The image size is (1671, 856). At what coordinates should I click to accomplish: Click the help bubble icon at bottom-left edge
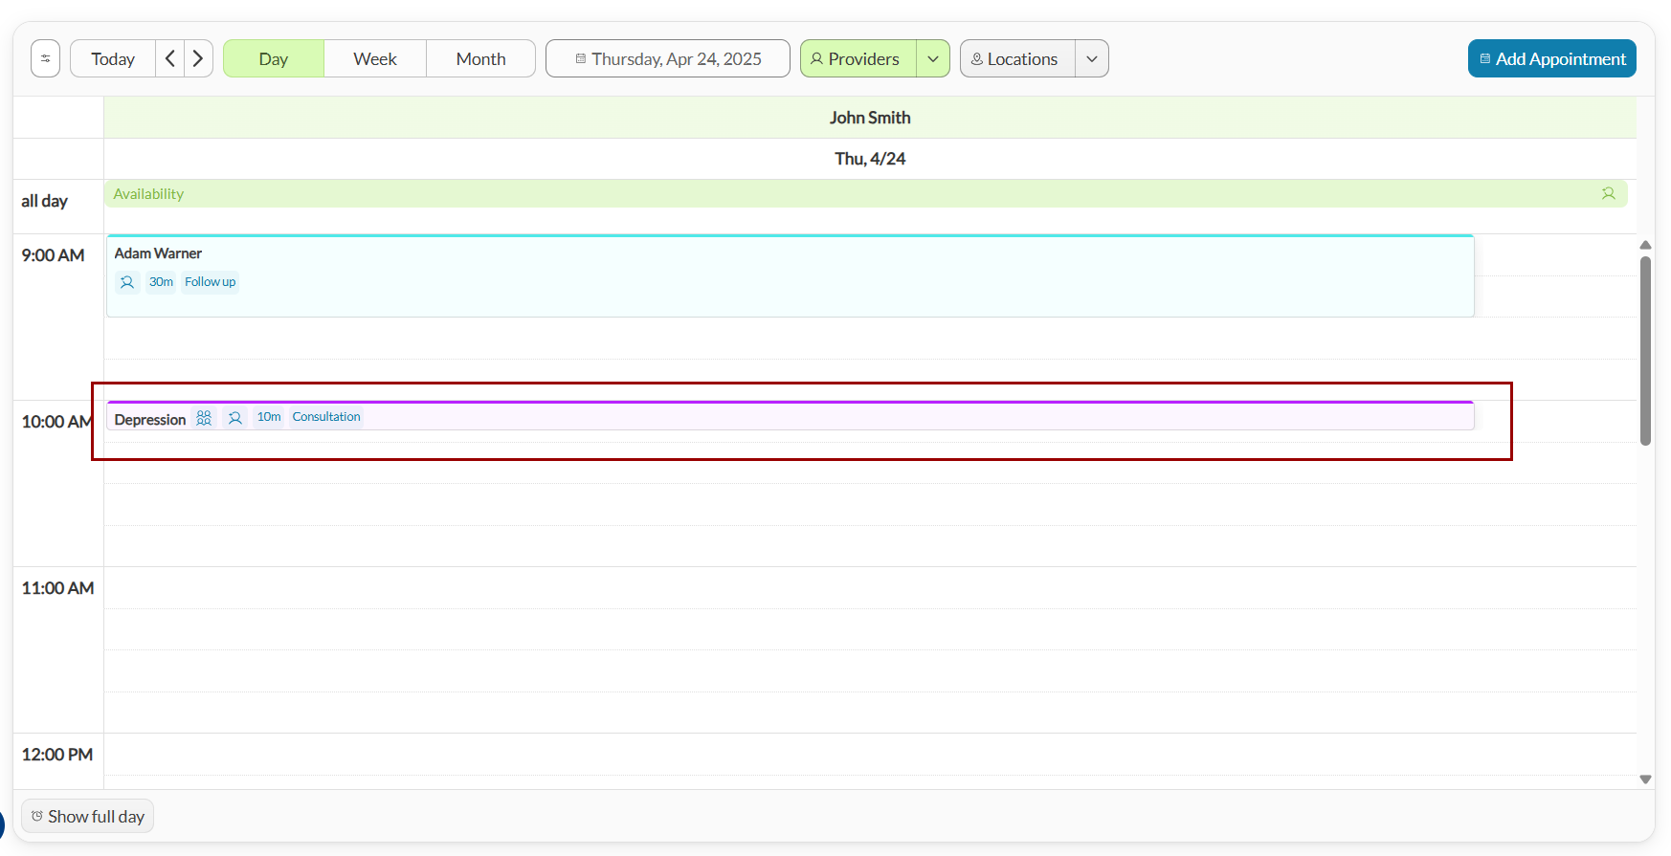pyautogui.click(x=2, y=823)
